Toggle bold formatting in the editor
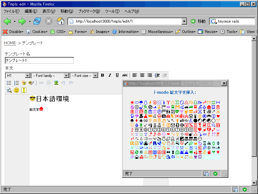258x194 pixels. click(x=102, y=75)
